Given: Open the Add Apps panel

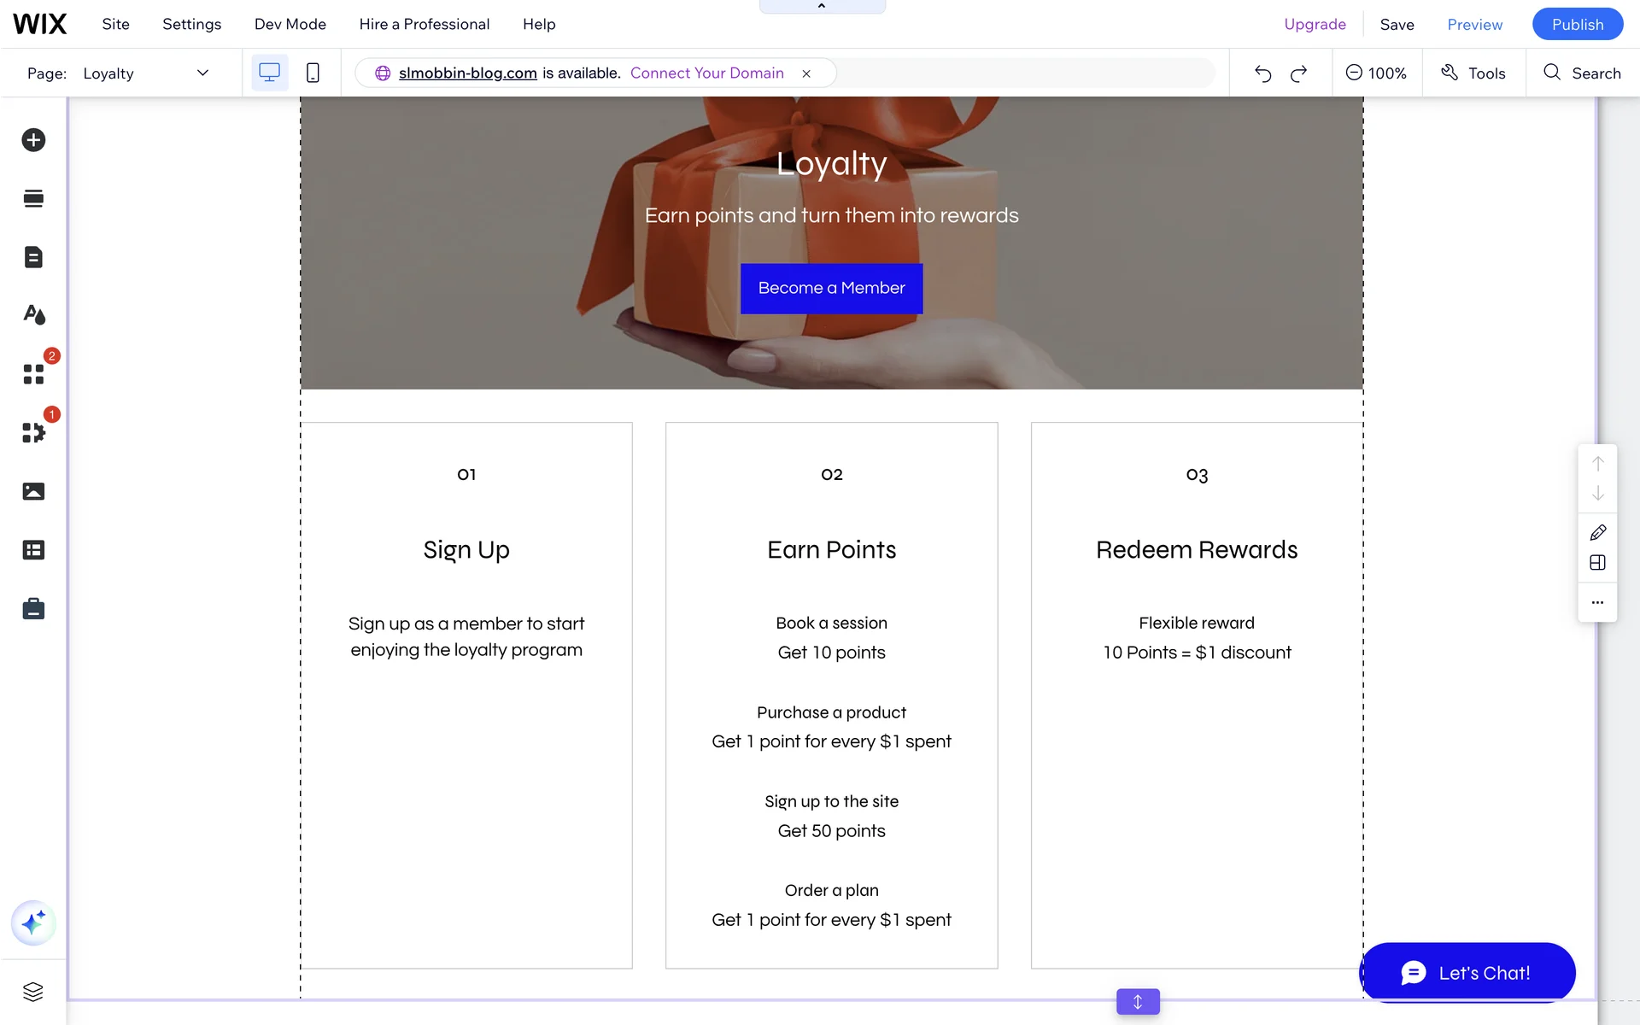Looking at the screenshot, I should click(33, 374).
